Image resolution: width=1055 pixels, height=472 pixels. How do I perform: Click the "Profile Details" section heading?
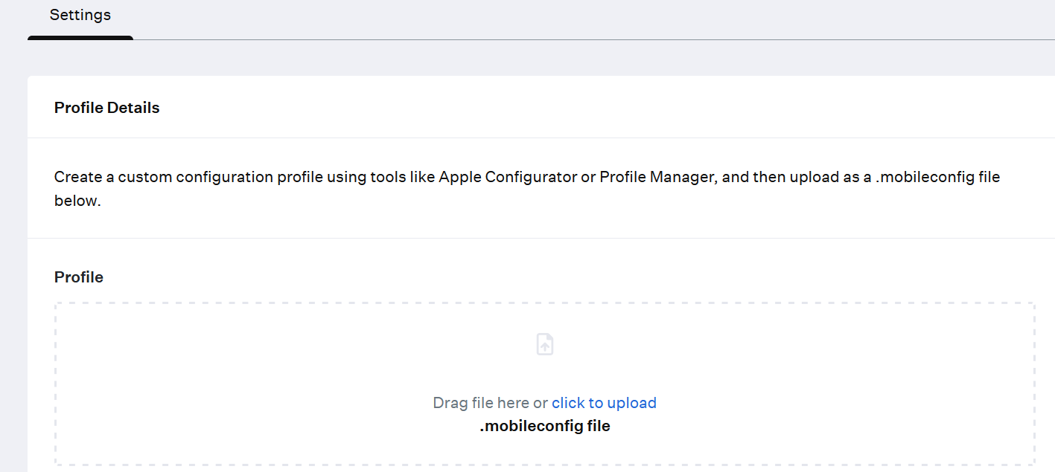point(106,108)
